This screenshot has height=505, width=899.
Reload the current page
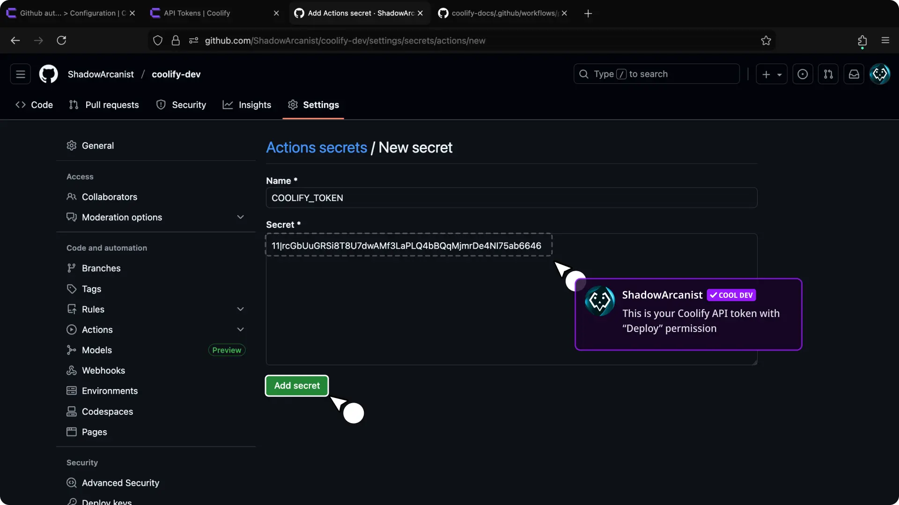[61, 41]
